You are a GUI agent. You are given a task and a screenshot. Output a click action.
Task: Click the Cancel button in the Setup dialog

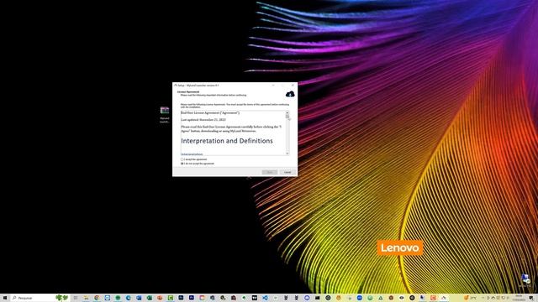[287, 172]
